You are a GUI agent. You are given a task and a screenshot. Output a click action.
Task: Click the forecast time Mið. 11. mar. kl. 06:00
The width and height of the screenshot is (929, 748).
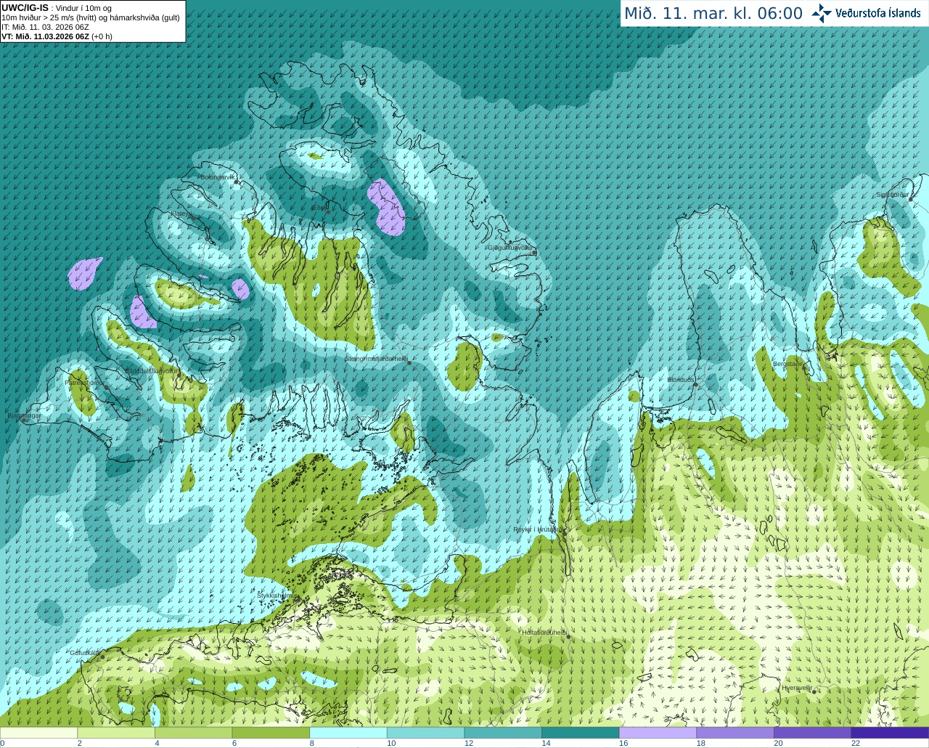pyautogui.click(x=713, y=14)
